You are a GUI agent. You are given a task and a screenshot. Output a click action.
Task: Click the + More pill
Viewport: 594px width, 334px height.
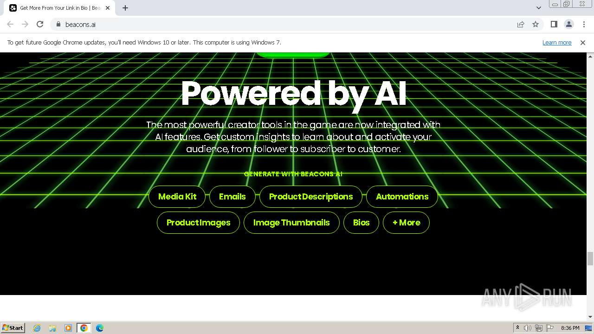point(406,223)
